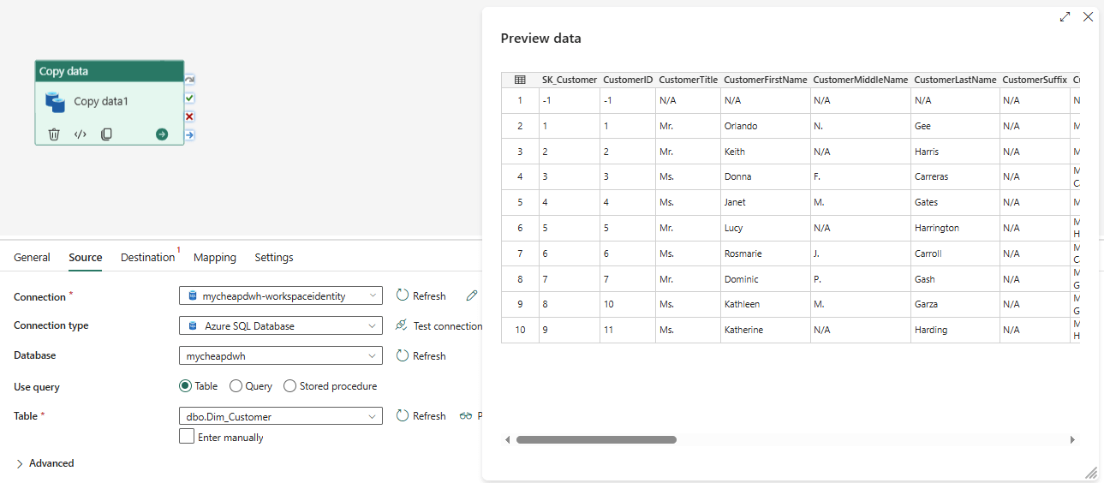Check the Enter manually checkbox

(x=187, y=437)
